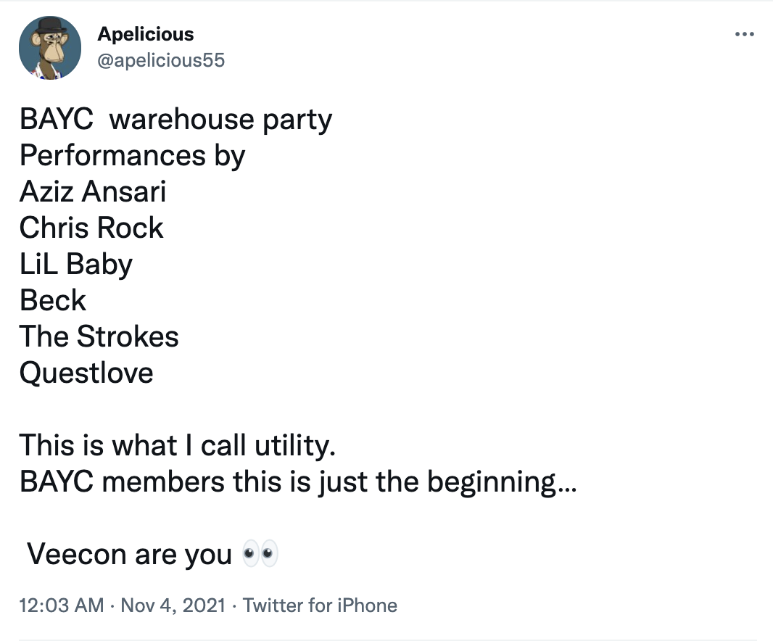This screenshot has width=773, height=641.
Task: Click the word Beck in the tweet
Action: pos(53,300)
